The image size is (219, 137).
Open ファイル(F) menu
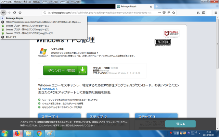coord(7,2)
